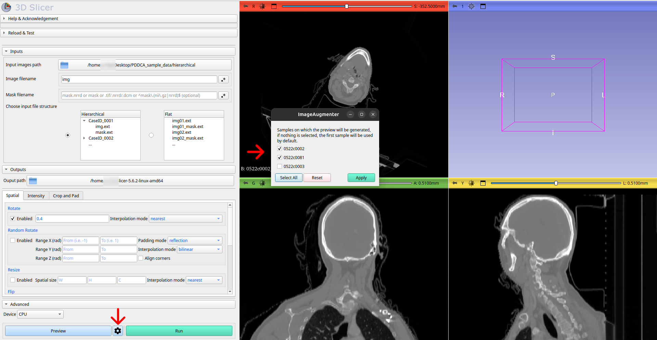Minimize the ImageAugmenter dialog
This screenshot has height=340, width=657.
tap(350, 114)
